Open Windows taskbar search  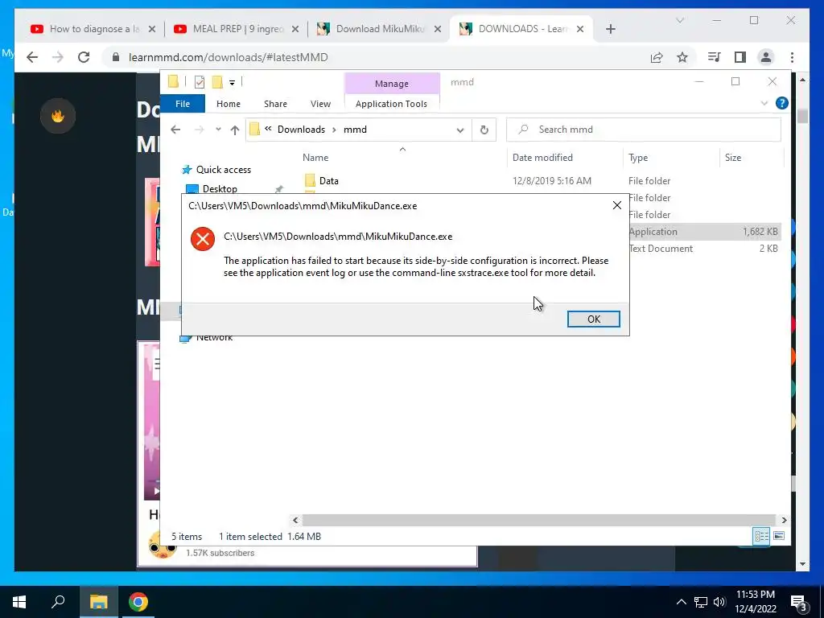[x=58, y=602]
